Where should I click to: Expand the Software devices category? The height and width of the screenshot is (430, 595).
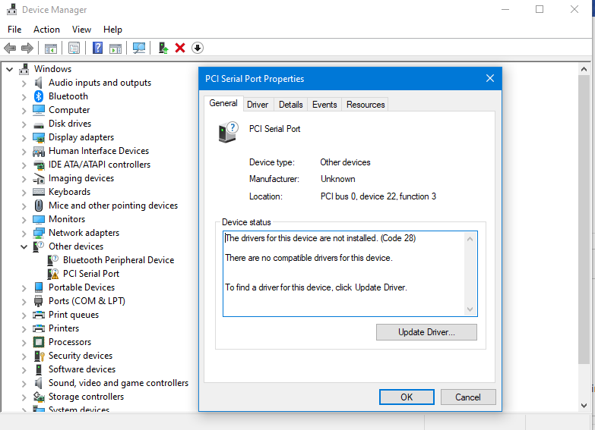(24, 370)
